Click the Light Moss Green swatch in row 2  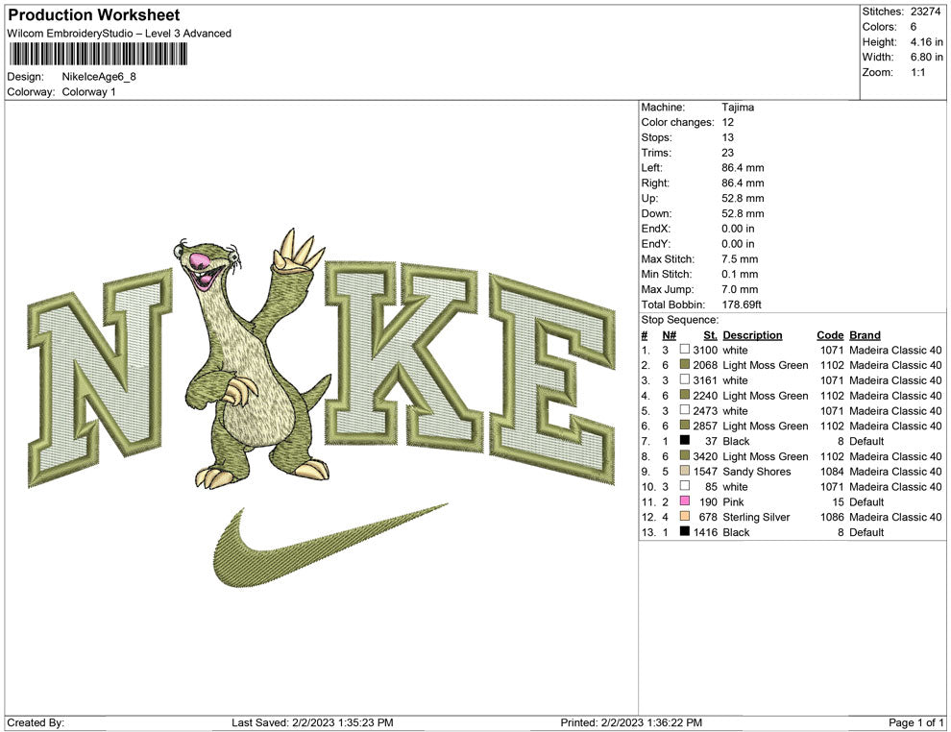point(685,364)
